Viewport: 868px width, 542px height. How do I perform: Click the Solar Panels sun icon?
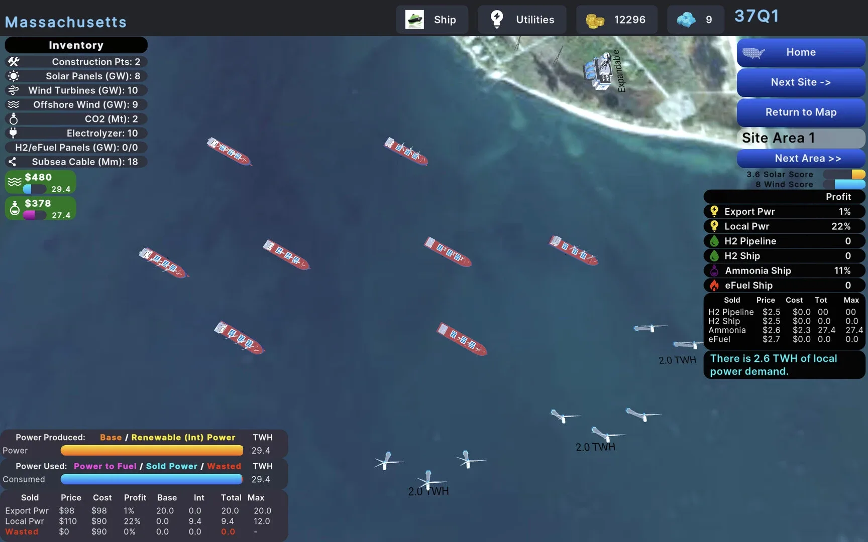pos(14,76)
